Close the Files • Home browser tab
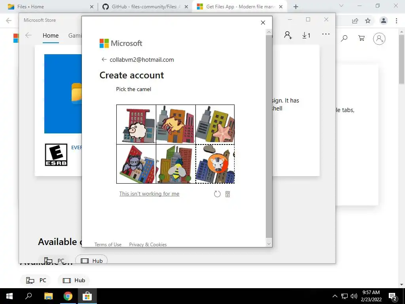The width and height of the screenshot is (405, 304). (x=92, y=7)
